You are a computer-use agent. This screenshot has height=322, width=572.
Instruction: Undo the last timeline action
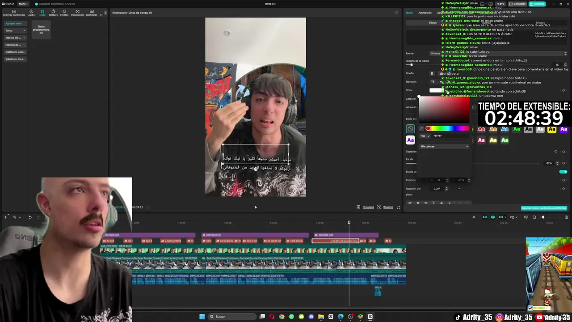click(x=30, y=217)
